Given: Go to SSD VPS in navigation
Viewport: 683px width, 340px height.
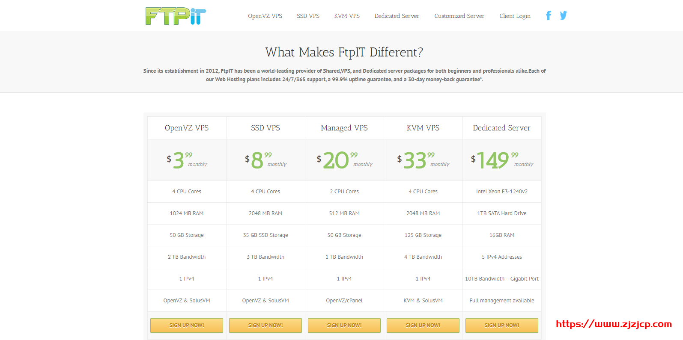Looking at the screenshot, I should tap(308, 16).
